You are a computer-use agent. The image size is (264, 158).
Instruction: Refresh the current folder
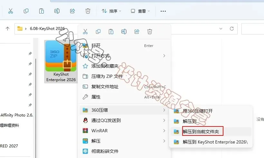coord(232,29)
